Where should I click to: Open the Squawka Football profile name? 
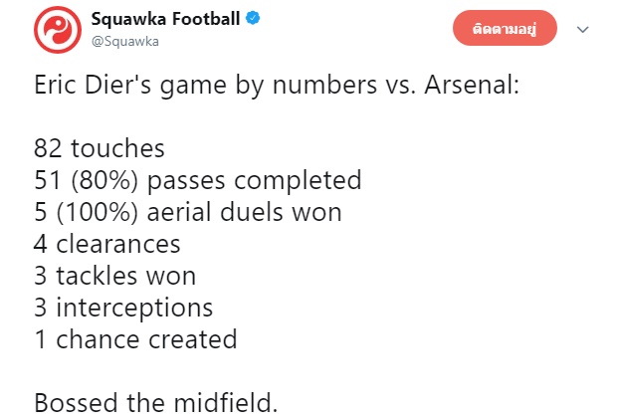[166, 19]
